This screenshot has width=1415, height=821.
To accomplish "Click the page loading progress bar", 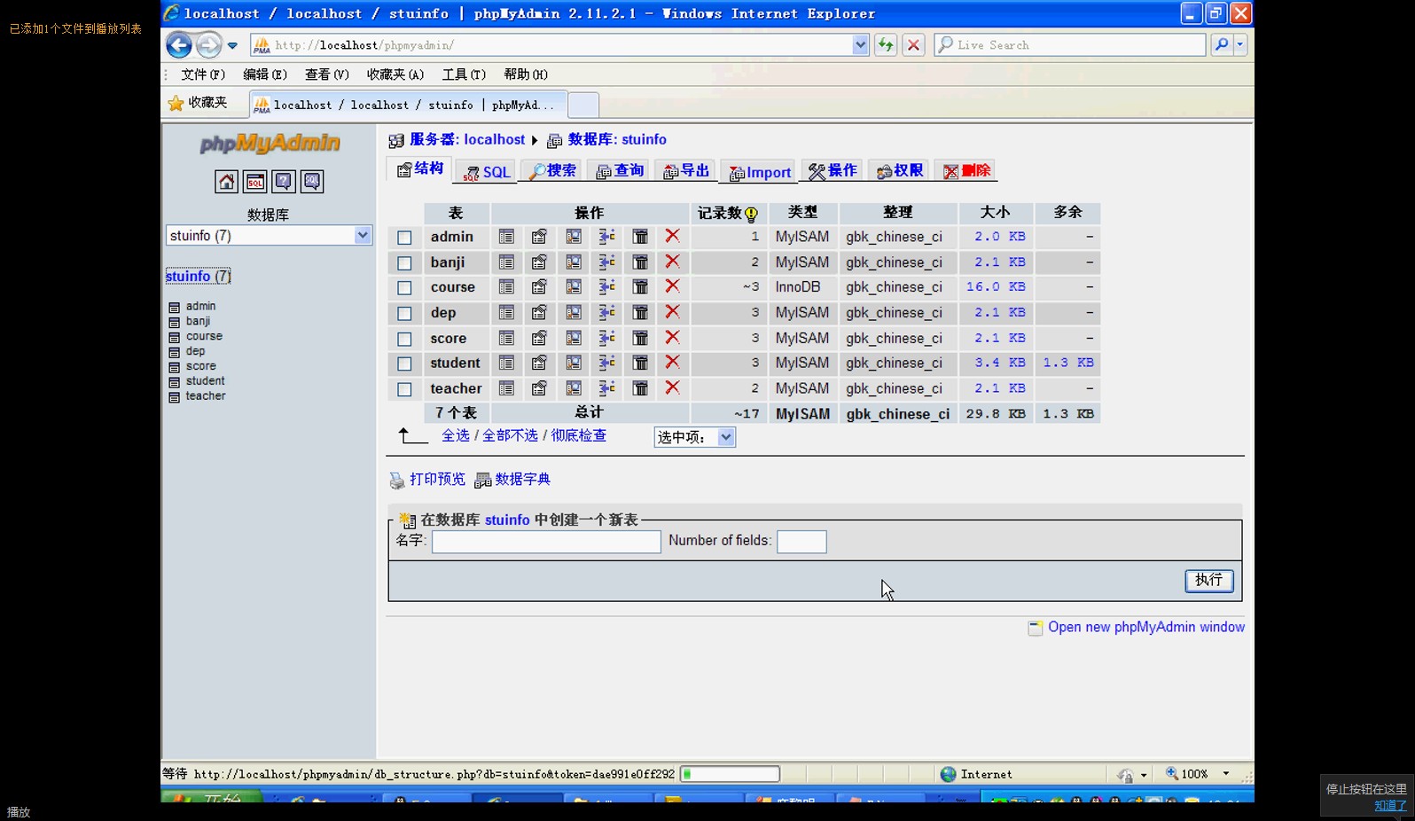I will (730, 774).
